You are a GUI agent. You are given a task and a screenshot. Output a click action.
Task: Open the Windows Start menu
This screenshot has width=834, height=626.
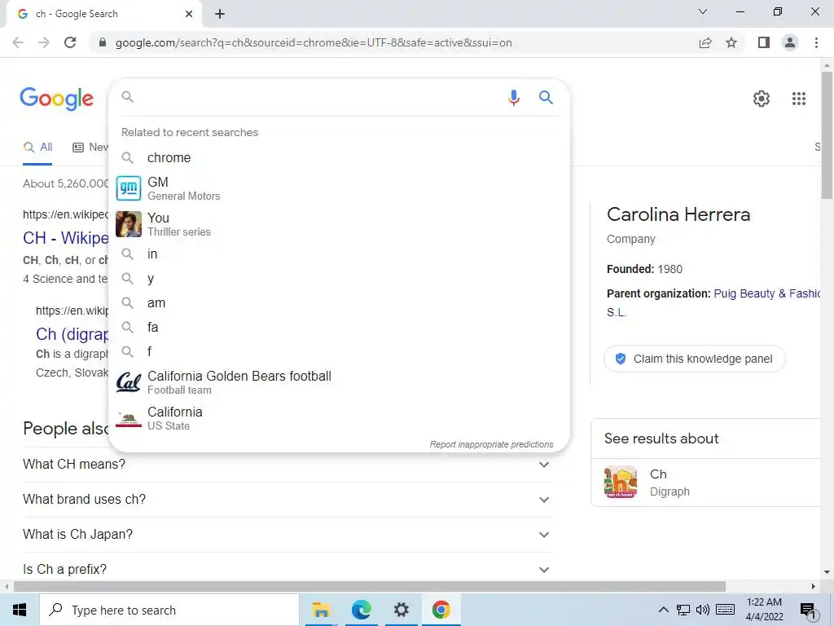[x=20, y=610]
